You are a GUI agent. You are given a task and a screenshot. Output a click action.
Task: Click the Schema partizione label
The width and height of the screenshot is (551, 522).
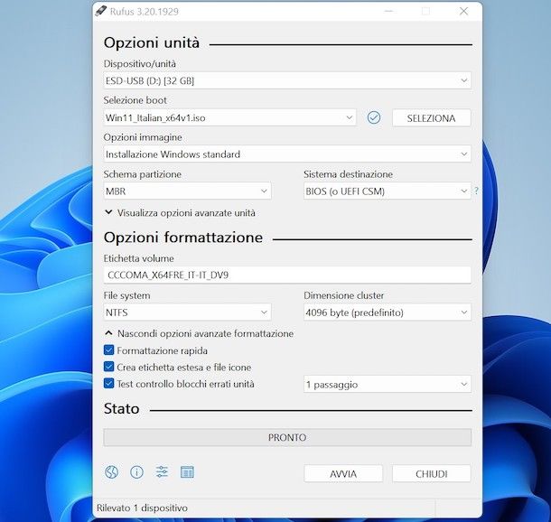tap(143, 174)
